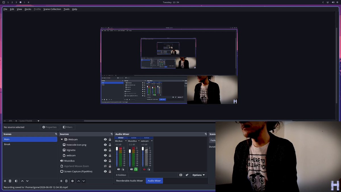Viewport: 341px width, 192px height.
Task: Open the Tools menu
Action: pos(66,9)
